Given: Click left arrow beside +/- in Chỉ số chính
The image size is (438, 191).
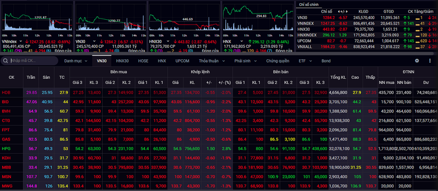Looking at the screenshot, I should (339, 12).
